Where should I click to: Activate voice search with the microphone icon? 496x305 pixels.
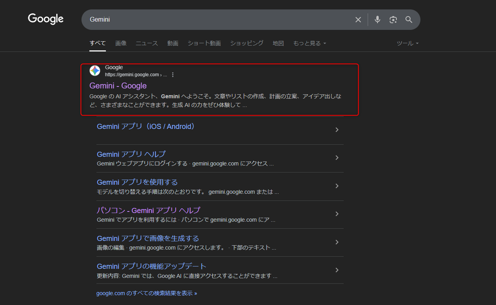[x=377, y=19]
